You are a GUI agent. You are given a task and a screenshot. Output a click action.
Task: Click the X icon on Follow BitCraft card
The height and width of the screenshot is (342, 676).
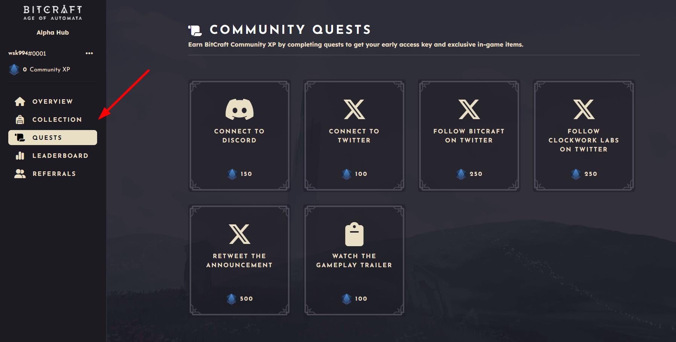click(x=469, y=109)
